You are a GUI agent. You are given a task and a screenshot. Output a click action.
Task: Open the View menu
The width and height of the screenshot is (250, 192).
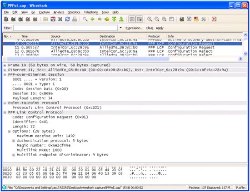25,12
